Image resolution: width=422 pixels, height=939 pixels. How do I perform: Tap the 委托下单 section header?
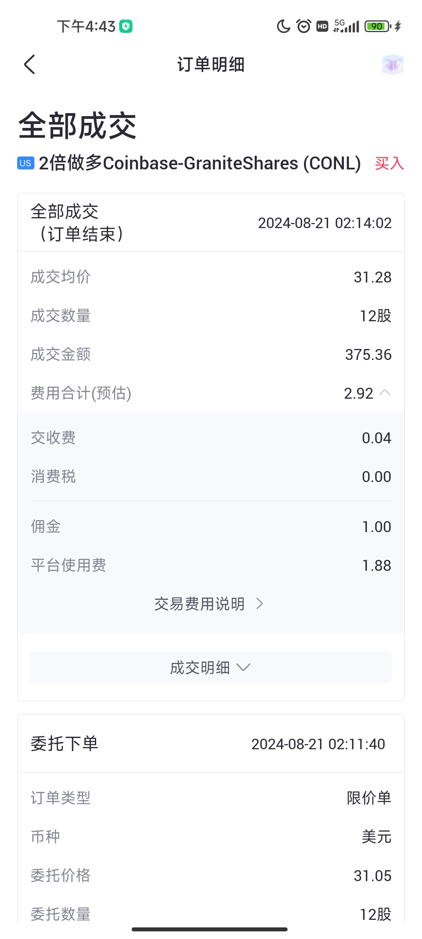point(211,744)
